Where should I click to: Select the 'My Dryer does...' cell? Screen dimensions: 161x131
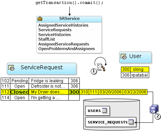point(49,92)
